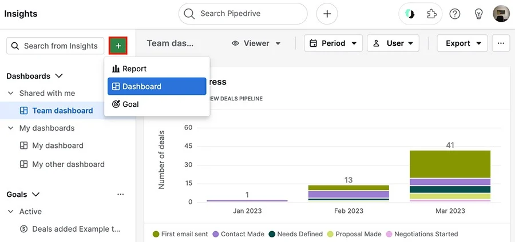Click the lightbulb tips icon
The width and height of the screenshot is (515, 242).
pos(478,14)
